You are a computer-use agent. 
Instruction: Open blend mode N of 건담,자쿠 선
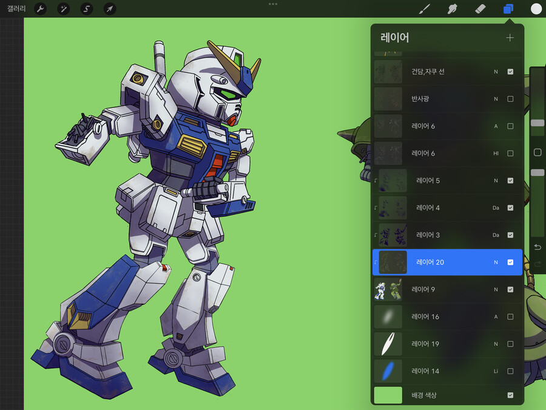coord(496,72)
